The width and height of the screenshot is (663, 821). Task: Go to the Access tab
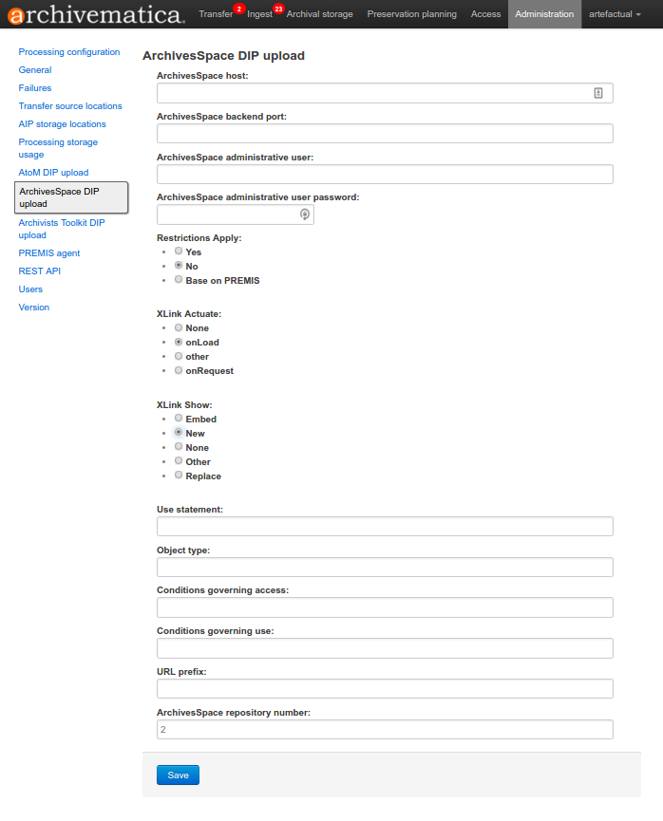pos(485,14)
